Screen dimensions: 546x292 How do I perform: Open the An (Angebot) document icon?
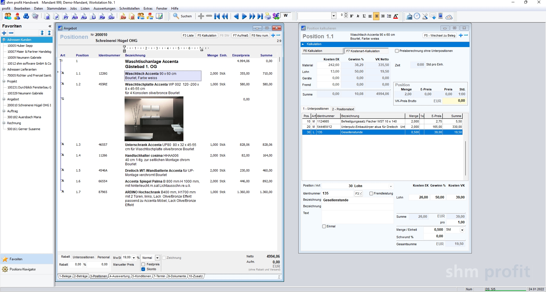pos(75,16)
